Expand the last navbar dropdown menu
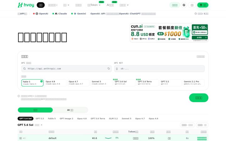 [124, 5]
